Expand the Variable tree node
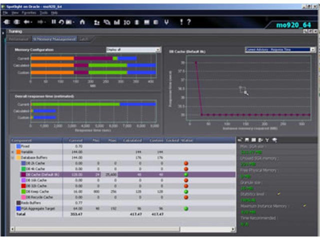 12,152
